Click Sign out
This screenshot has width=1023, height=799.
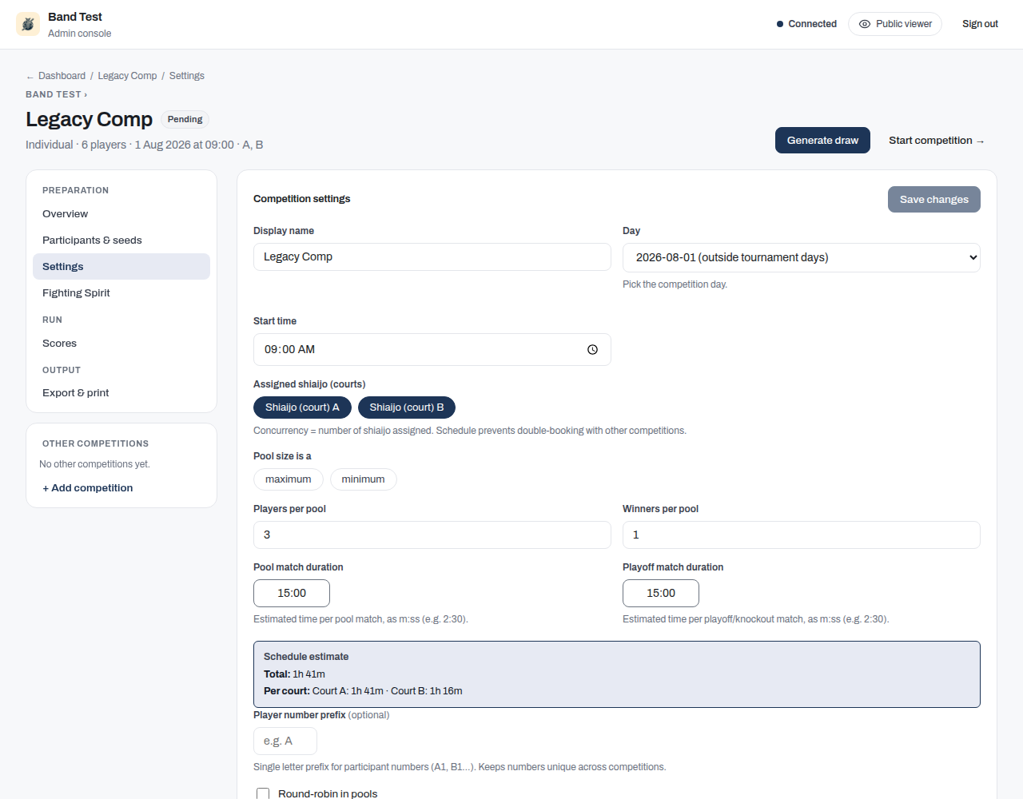click(x=980, y=24)
